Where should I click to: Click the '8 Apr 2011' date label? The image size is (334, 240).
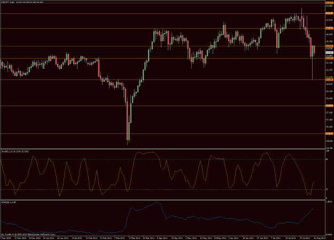point(163,238)
